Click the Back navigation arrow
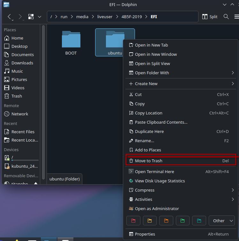239x241 pixels. point(10,17)
